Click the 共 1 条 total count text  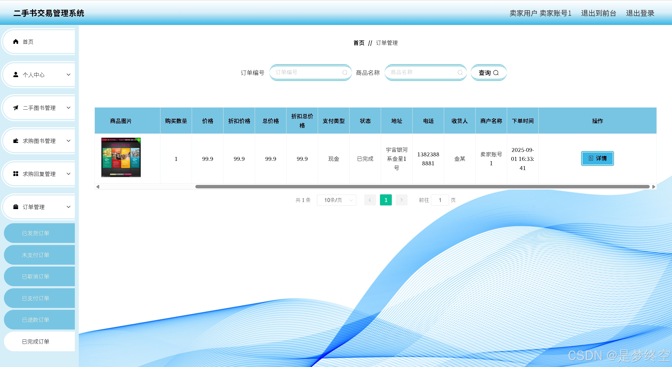coord(303,200)
